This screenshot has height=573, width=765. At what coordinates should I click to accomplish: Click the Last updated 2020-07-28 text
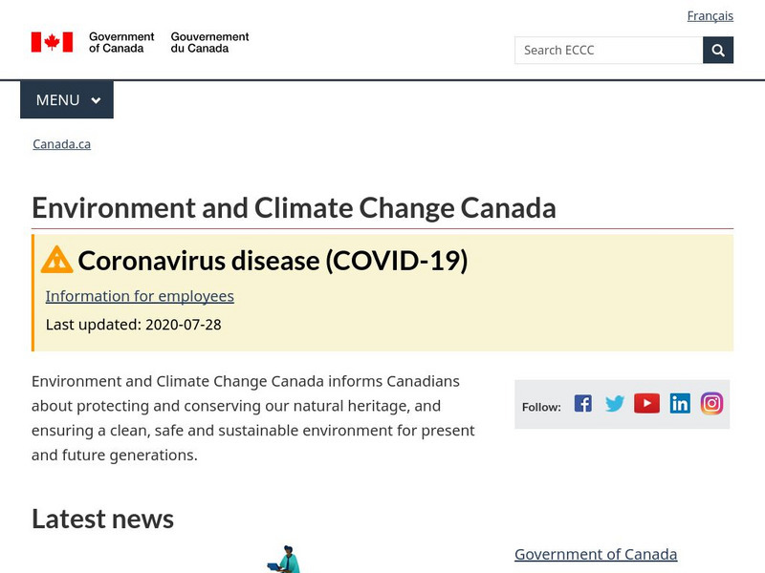pos(134,325)
